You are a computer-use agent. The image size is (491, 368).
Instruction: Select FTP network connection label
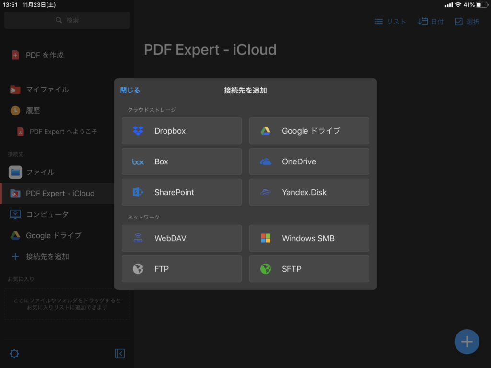(x=162, y=269)
